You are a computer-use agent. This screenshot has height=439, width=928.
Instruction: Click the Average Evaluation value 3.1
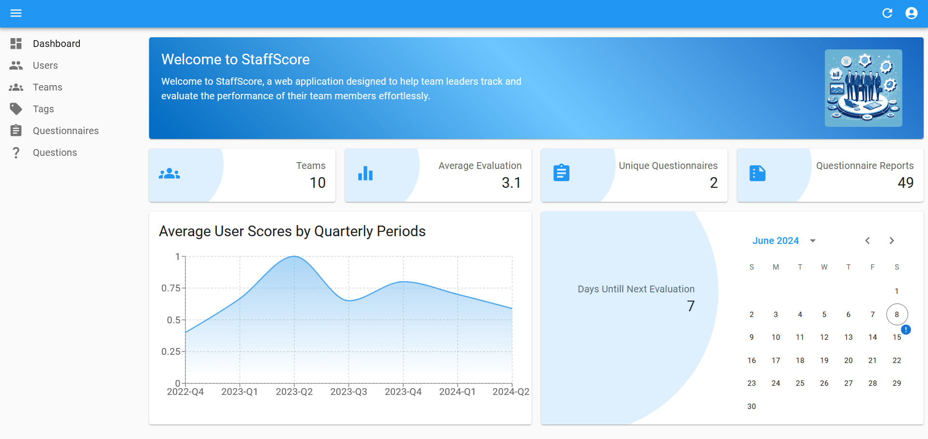pyautogui.click(x=511, y=183)
